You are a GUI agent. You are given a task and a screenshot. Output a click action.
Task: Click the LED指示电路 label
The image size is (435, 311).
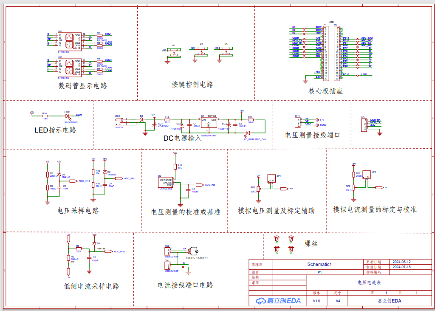pos(55,130)
